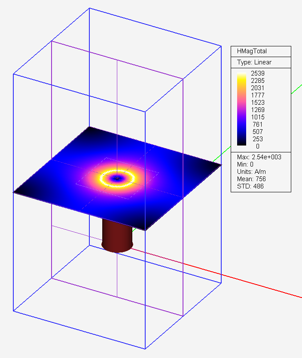
Task: Click the 1015 scale value
Action: (258, 117)
